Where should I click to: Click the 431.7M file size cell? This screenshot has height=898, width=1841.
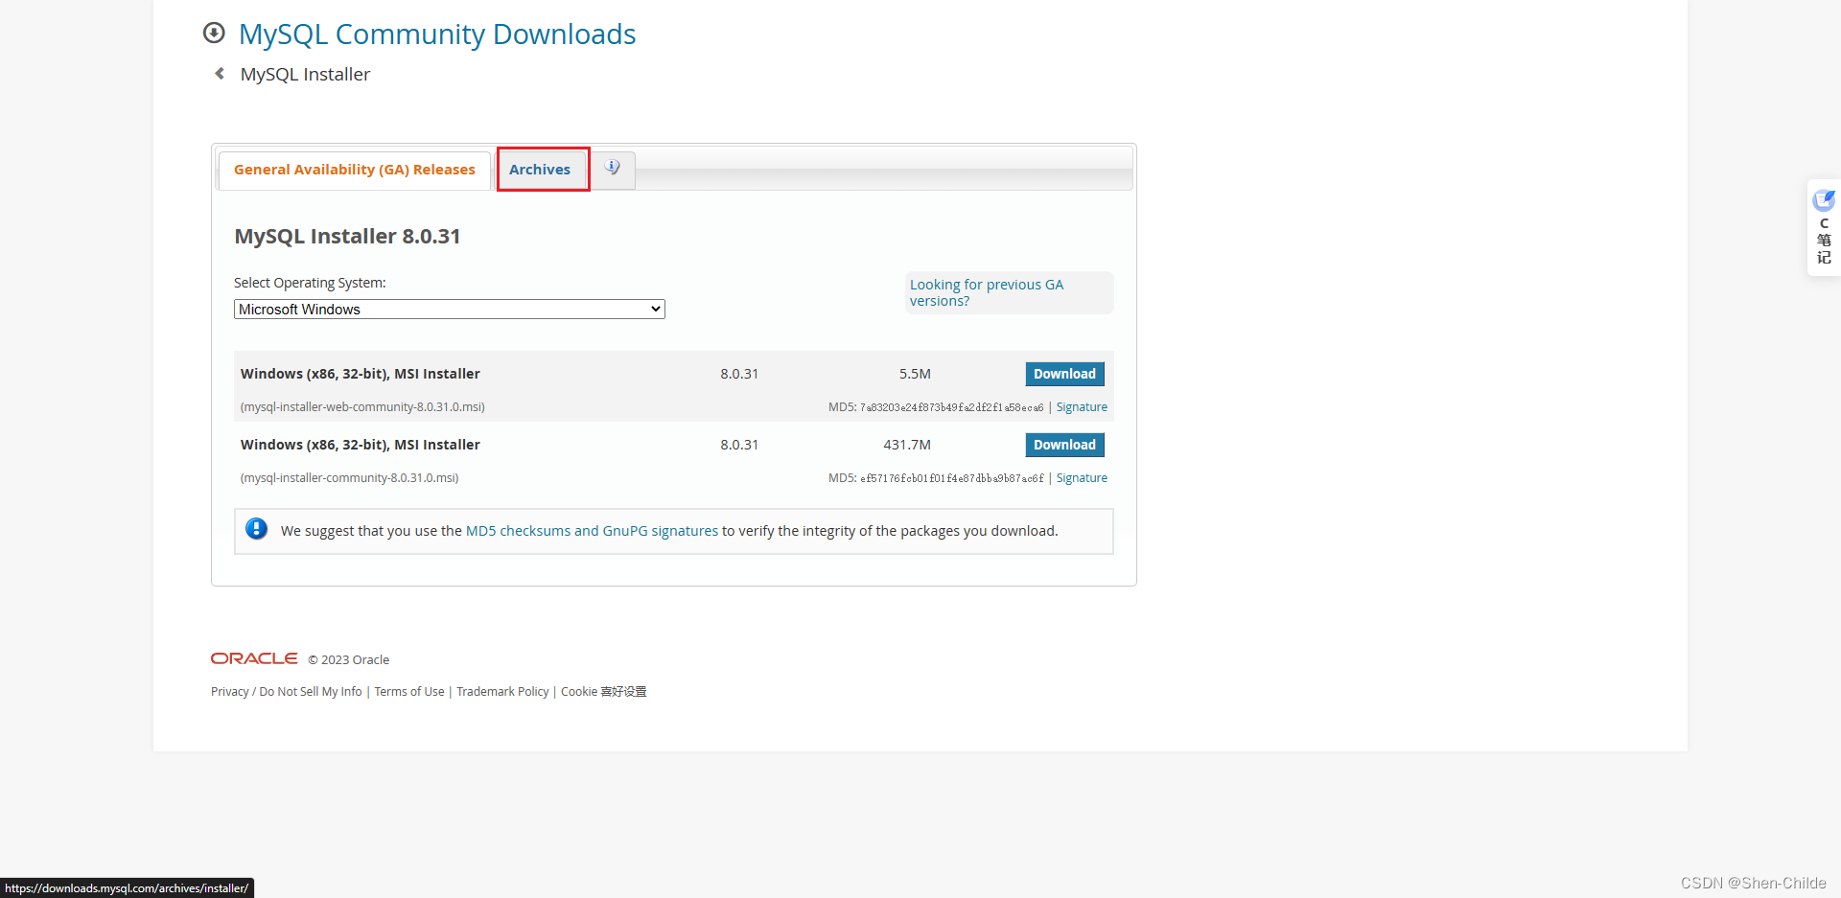coord(907,445)
